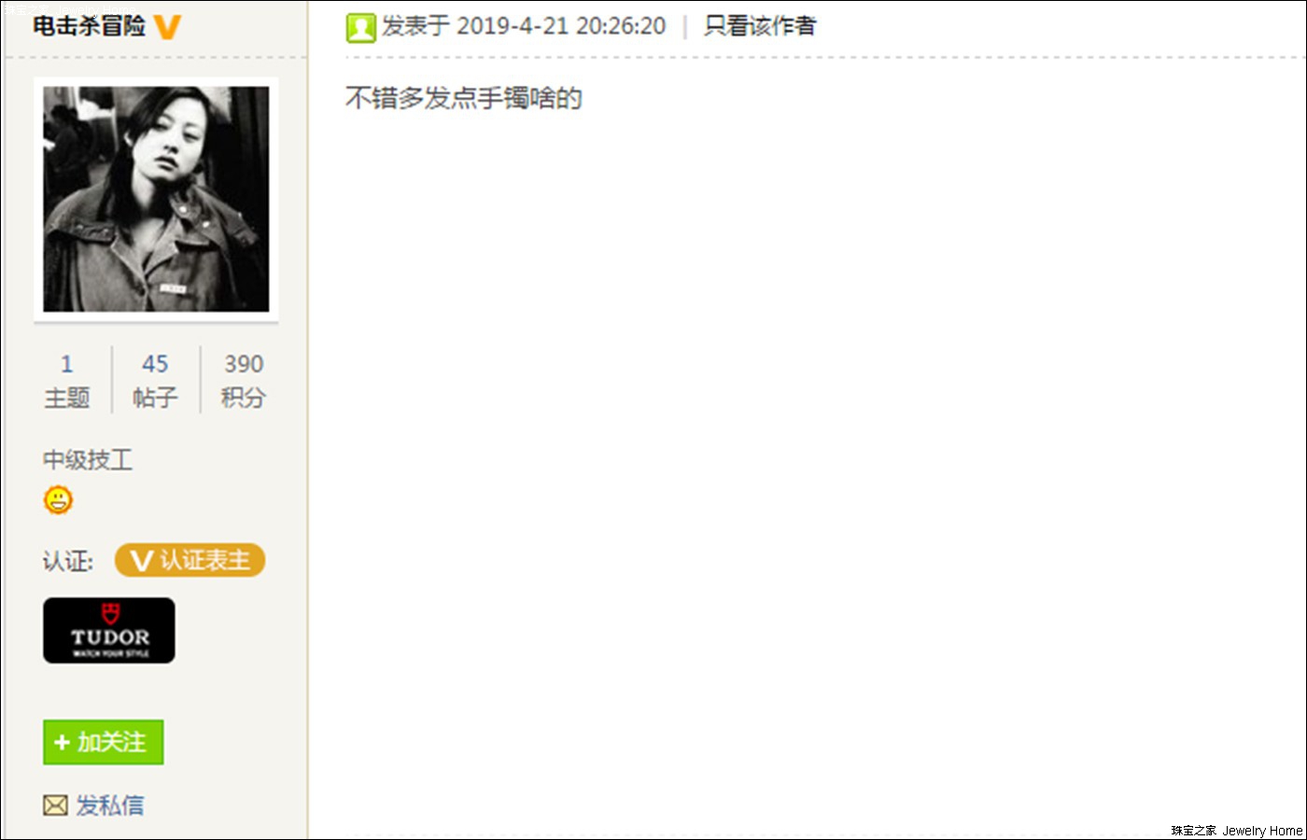Click the green user icon before post date
Viewport: 1307px width, 840px height.
click(x=360, y=28)
